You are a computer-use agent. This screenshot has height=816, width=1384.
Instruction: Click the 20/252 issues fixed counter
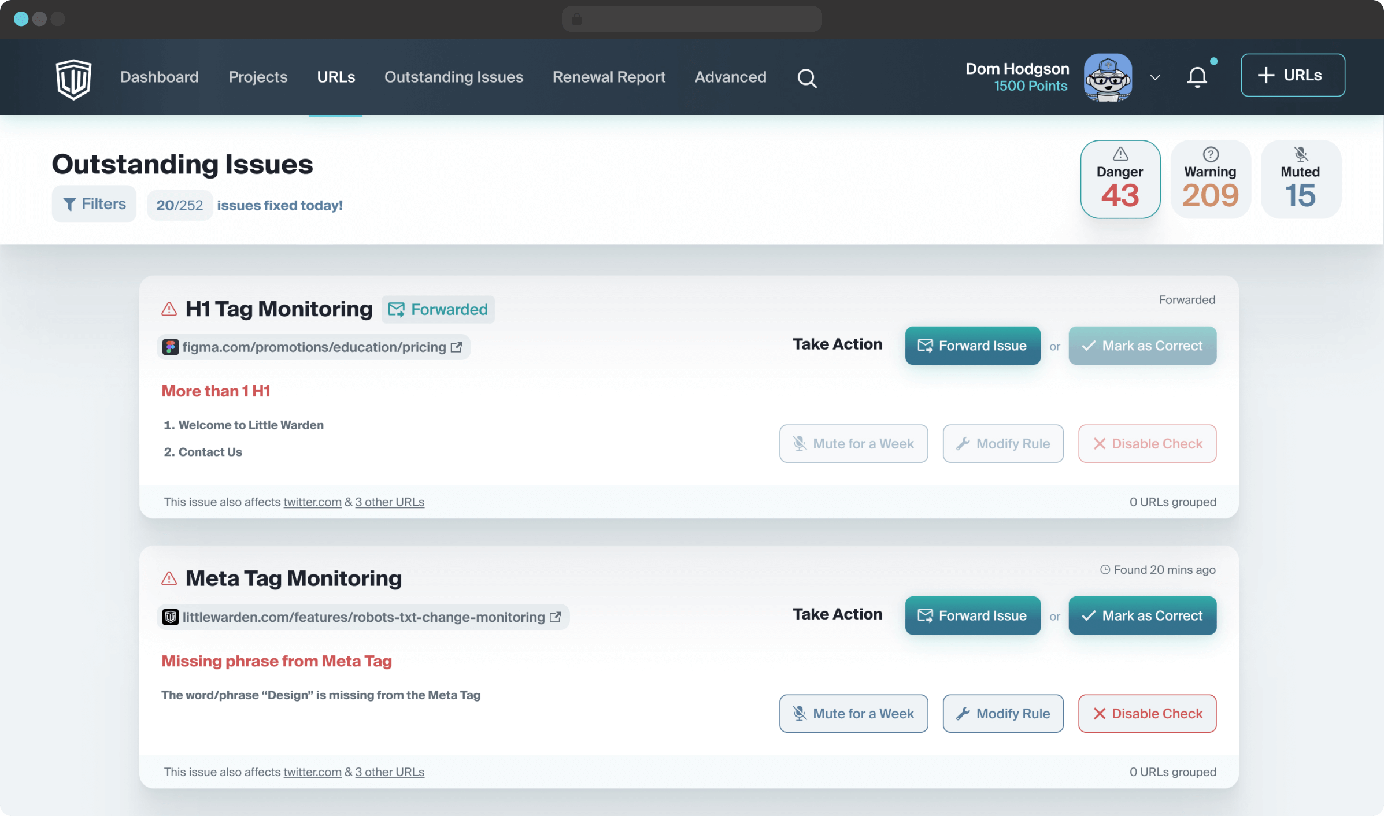180,205
